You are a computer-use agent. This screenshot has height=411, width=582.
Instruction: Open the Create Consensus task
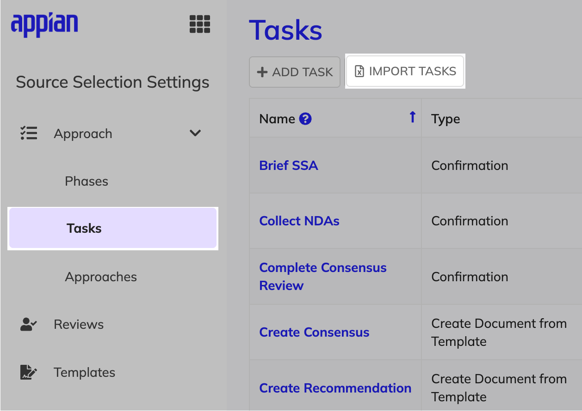coord(314,332)
